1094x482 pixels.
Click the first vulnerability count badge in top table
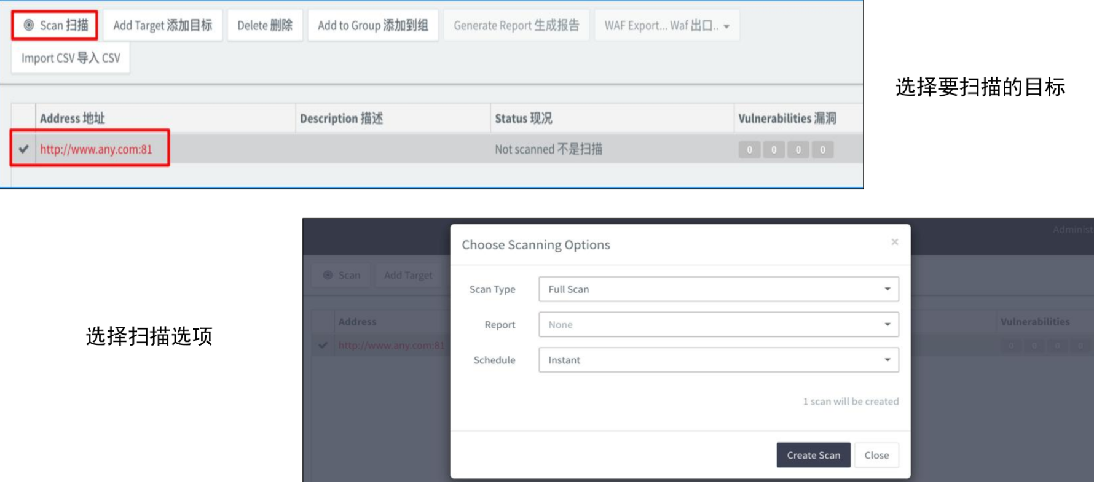(x=749, y=150)
